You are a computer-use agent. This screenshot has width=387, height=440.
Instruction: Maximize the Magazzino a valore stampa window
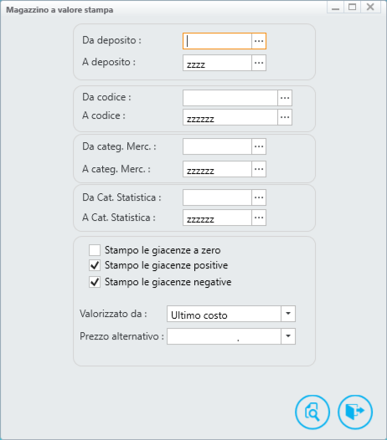353,7
